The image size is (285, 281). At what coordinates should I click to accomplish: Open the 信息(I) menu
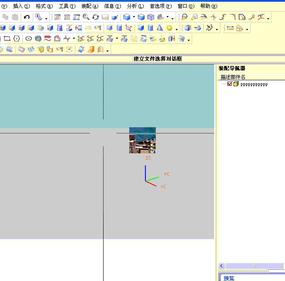113,6
